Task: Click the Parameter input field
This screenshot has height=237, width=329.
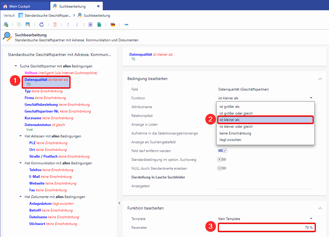Action: click(x=266, y=228)
